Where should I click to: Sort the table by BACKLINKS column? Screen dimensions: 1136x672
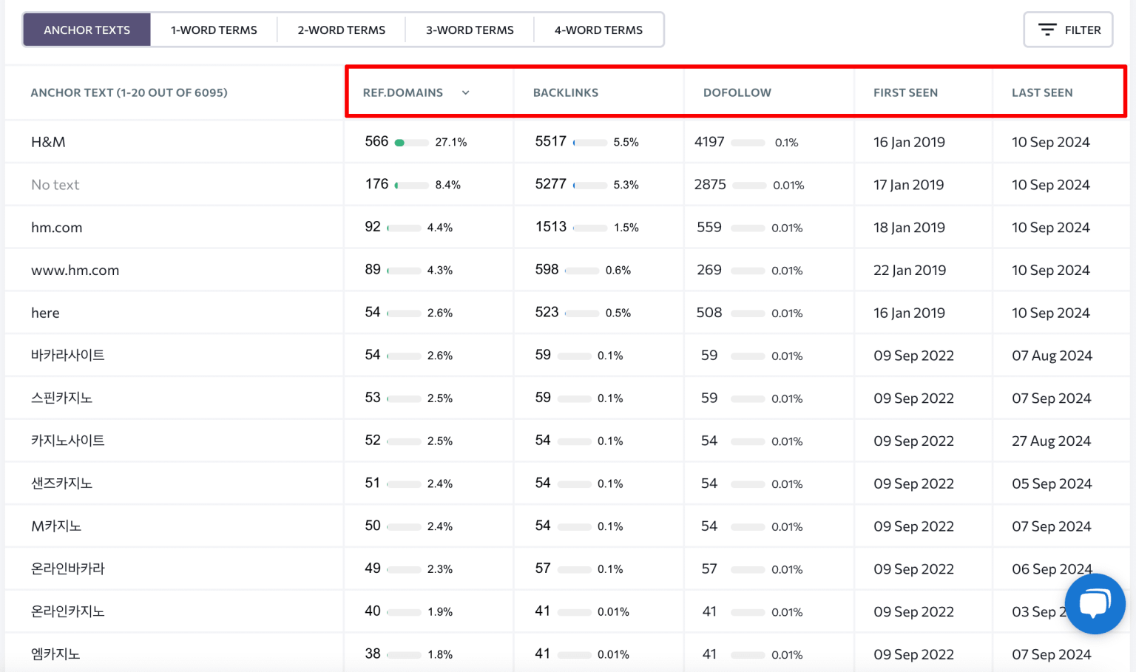[x=566, y=92]
